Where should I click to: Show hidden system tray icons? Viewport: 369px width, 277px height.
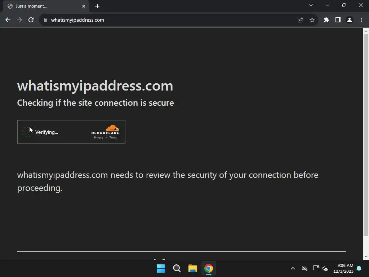pyautogui.click(x=293, y=268)
